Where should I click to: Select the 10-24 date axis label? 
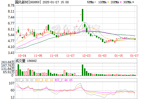coord(22,56)
